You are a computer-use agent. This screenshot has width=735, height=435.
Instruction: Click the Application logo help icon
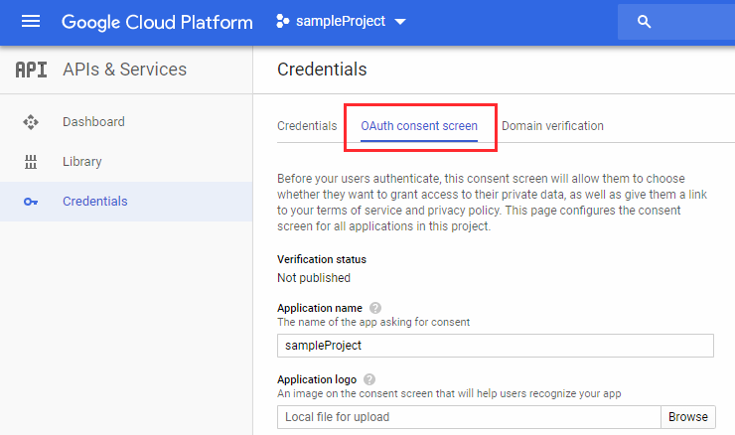click(369, 379)
